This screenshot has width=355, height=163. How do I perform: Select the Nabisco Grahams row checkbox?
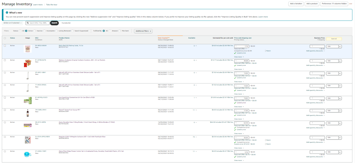pyautogui.click(x=5, y=60)
